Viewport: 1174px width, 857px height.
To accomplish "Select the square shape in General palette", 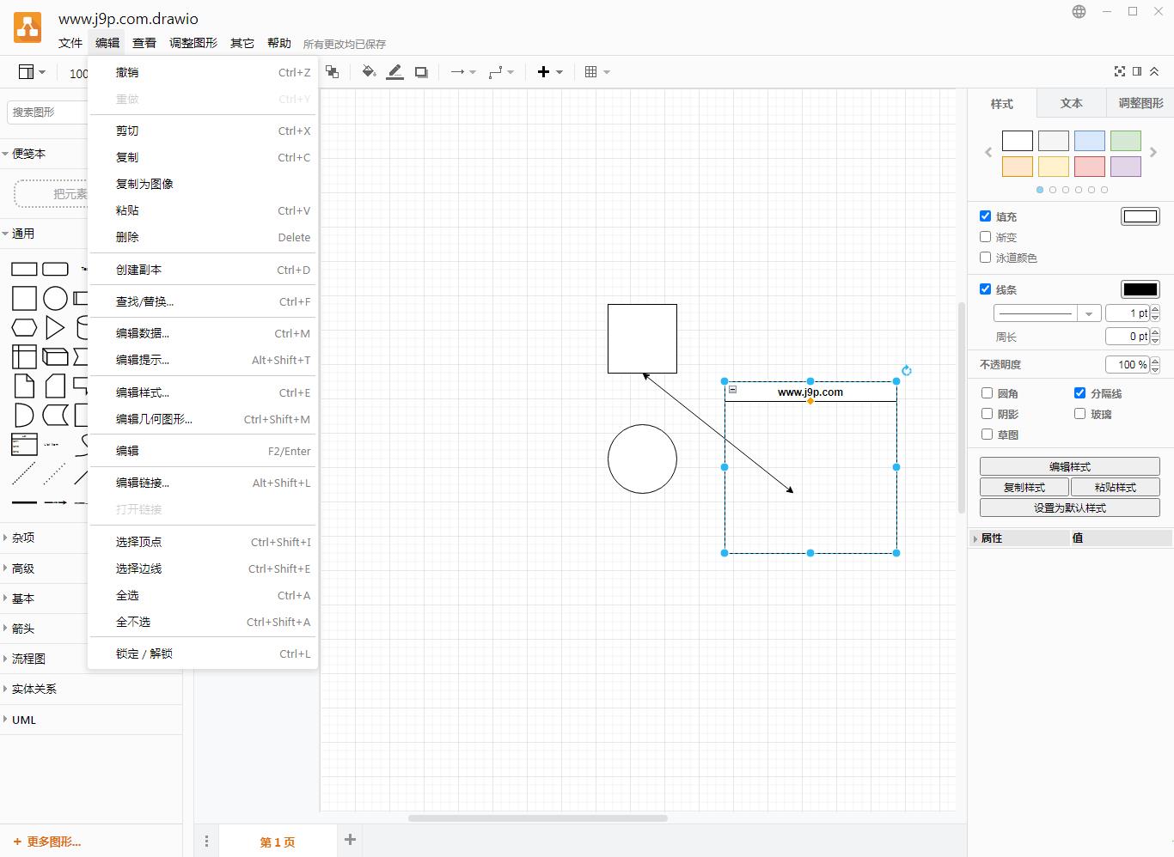I will [x=24, y=298].
